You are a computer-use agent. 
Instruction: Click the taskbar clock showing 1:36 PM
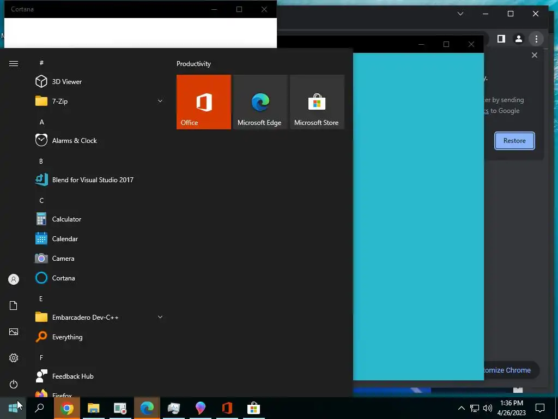coord(511,408)
